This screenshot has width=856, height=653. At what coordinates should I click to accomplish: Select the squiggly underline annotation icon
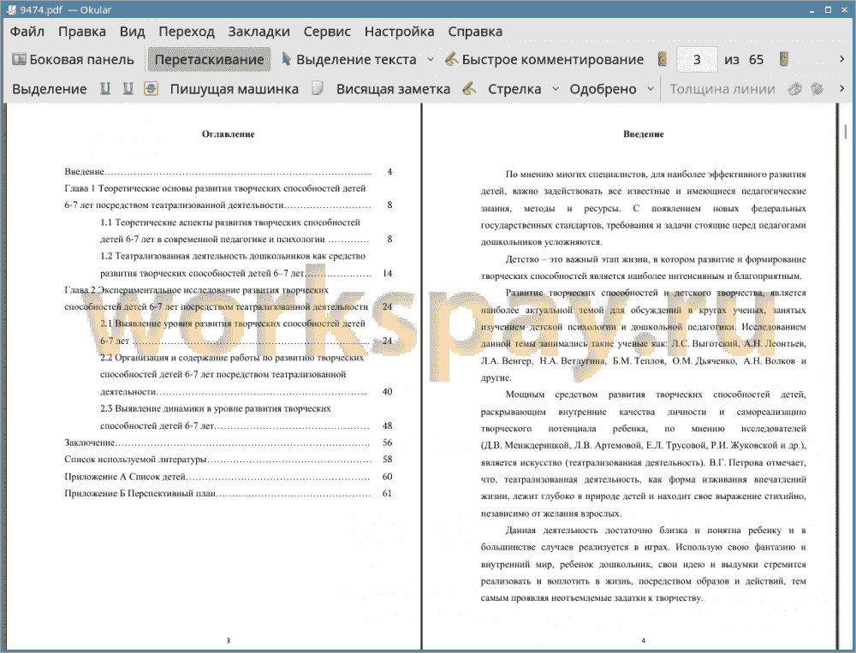[x=128, y=88]
